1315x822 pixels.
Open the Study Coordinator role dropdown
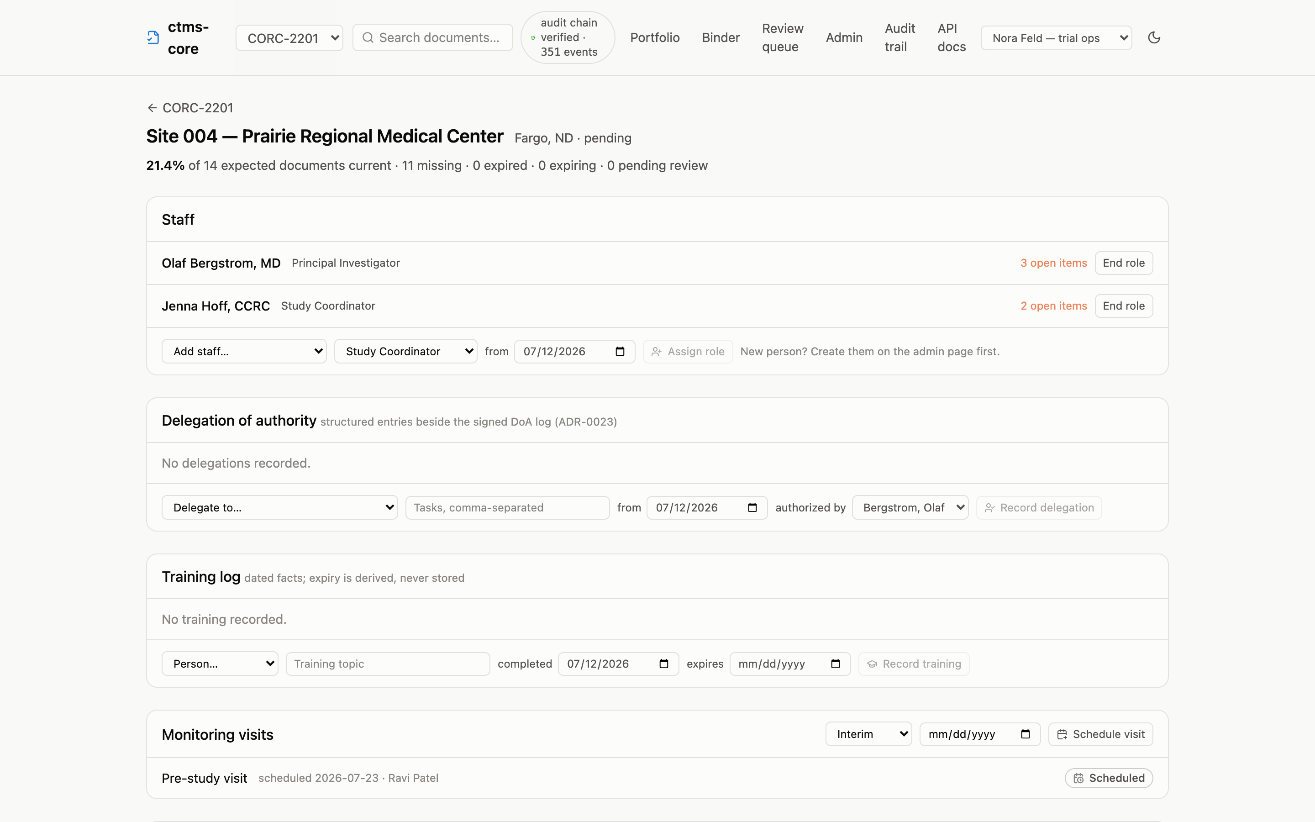406,351
